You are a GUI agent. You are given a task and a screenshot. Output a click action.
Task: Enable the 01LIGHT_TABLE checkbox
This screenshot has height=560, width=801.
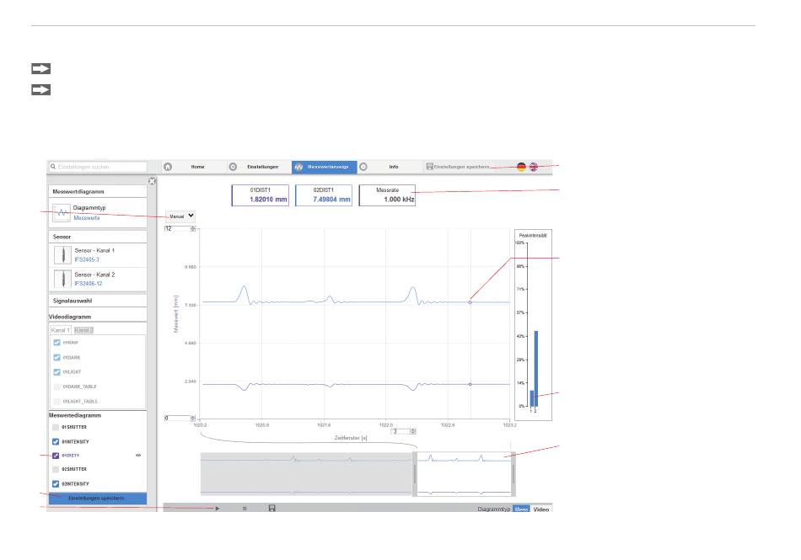56,402
